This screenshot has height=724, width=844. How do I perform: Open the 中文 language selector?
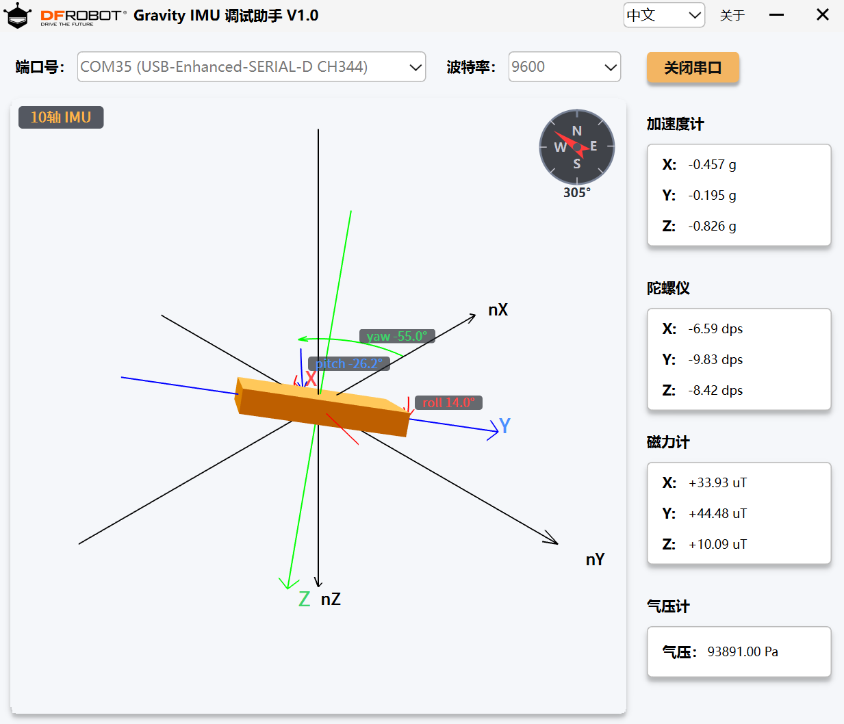pyautogui.click(x=664, y=15)
